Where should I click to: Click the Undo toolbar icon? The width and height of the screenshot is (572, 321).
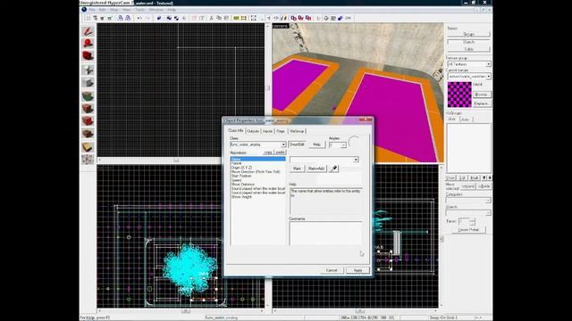(139, 18)
